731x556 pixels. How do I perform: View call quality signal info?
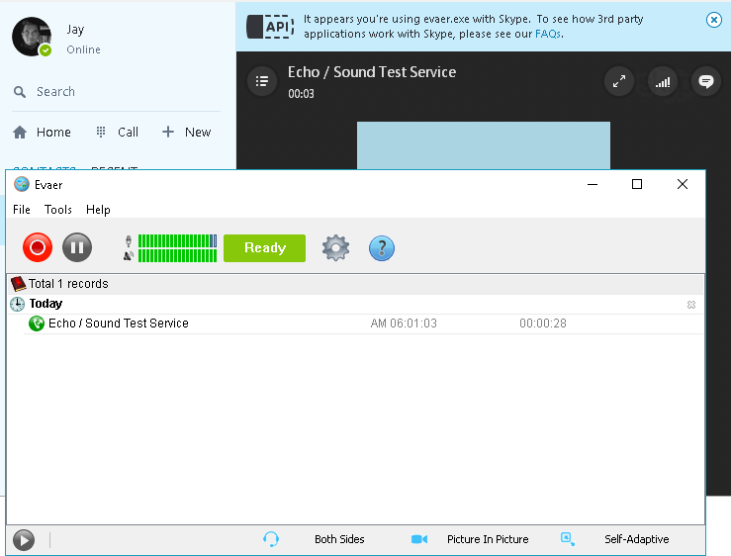(663, 82)
